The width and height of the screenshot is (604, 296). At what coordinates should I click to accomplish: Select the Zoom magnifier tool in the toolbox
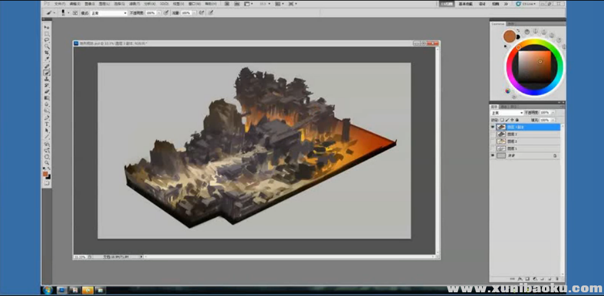[x=47, y=163]
